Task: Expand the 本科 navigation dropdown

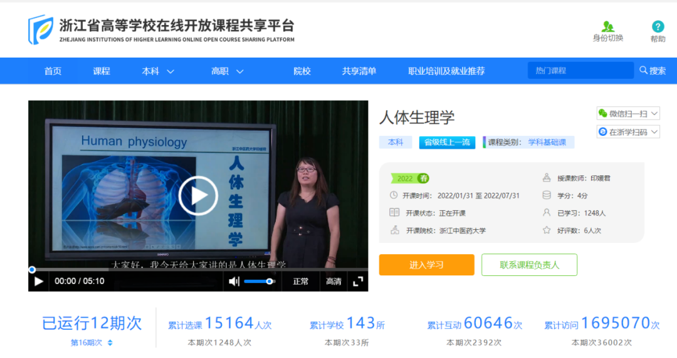Action: [157, 71]
